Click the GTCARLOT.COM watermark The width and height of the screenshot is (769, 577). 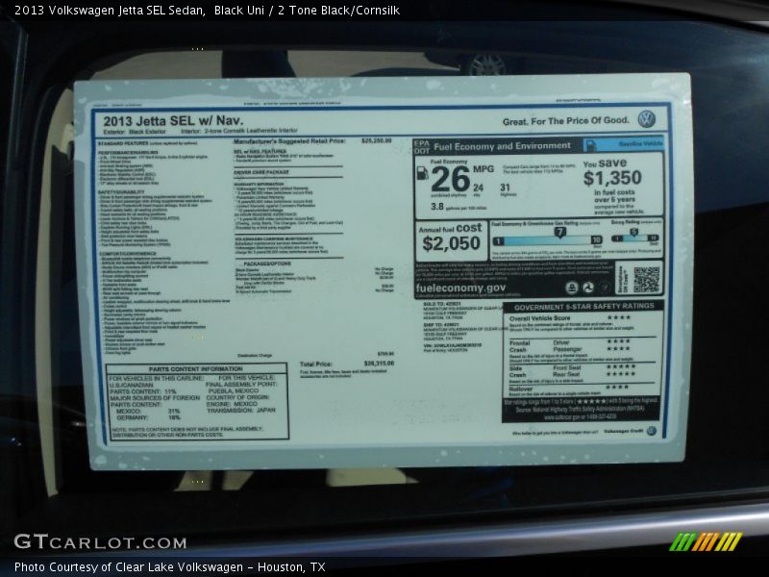coord(100,542)
